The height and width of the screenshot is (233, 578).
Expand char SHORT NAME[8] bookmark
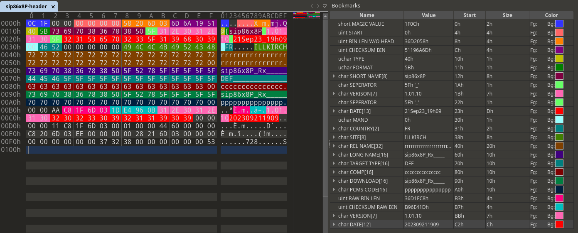[x=334, y=76]
